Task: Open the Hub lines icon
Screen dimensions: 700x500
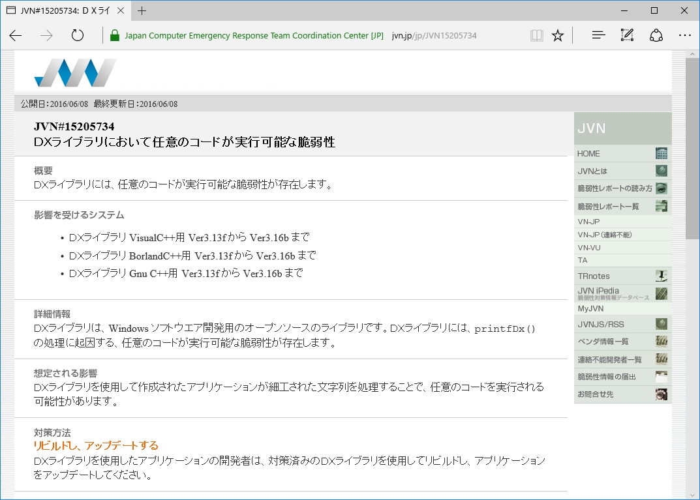Action: 598,35
